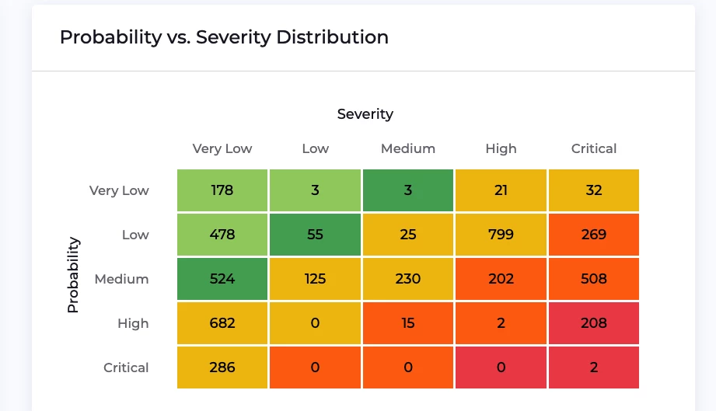Click the green cell showing 55
The width and height of the screenshot is (716, 411).
tap(315, 235)
